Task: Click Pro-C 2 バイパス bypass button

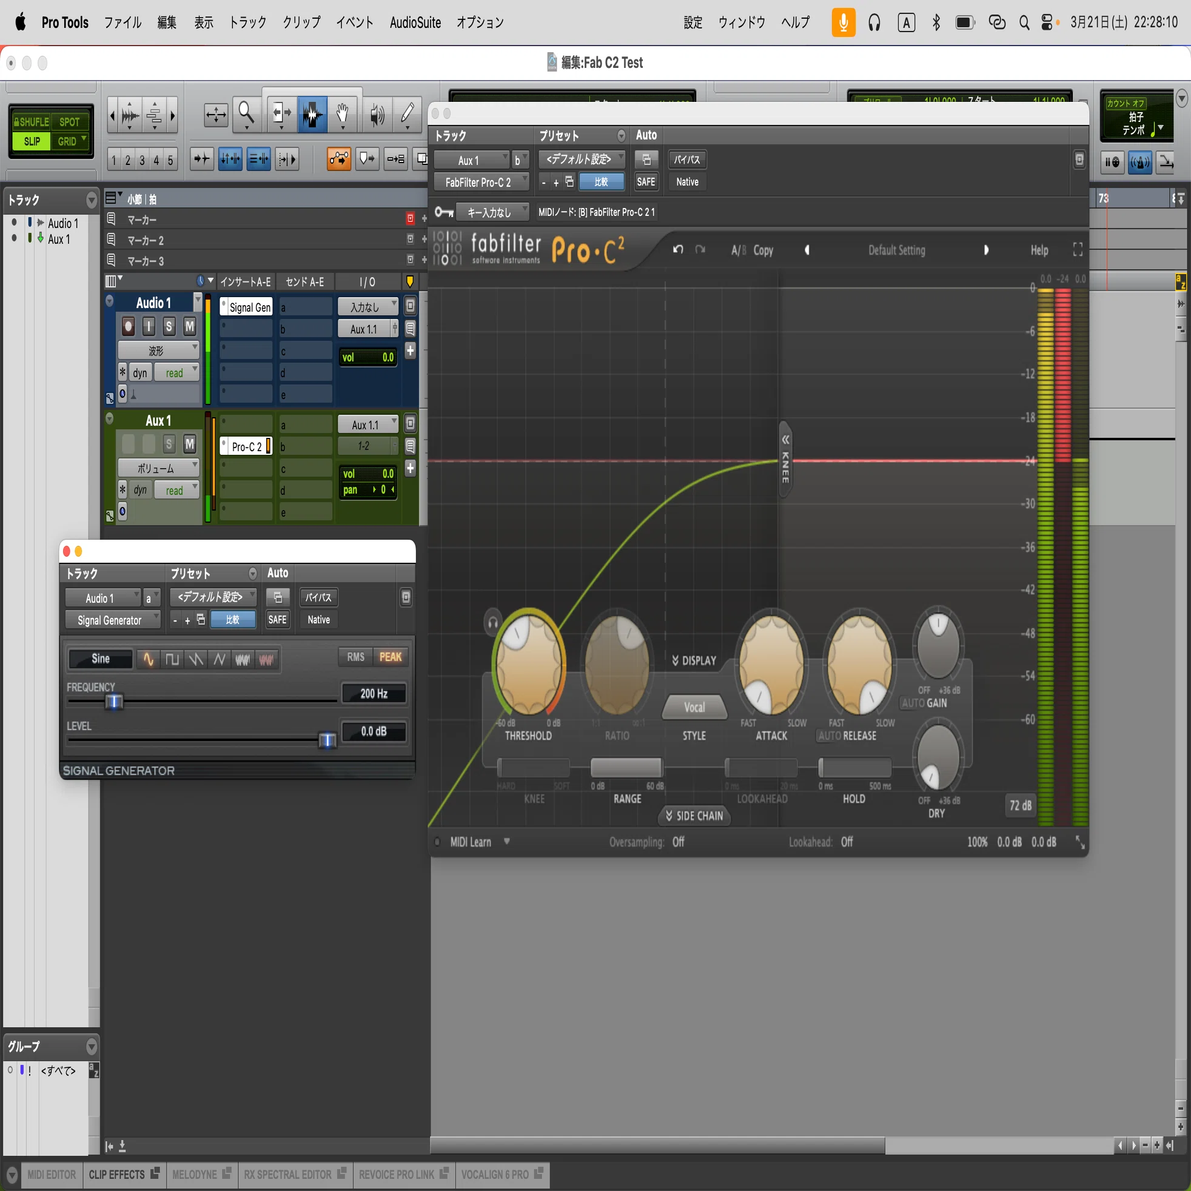Action: tap(686, 159)
